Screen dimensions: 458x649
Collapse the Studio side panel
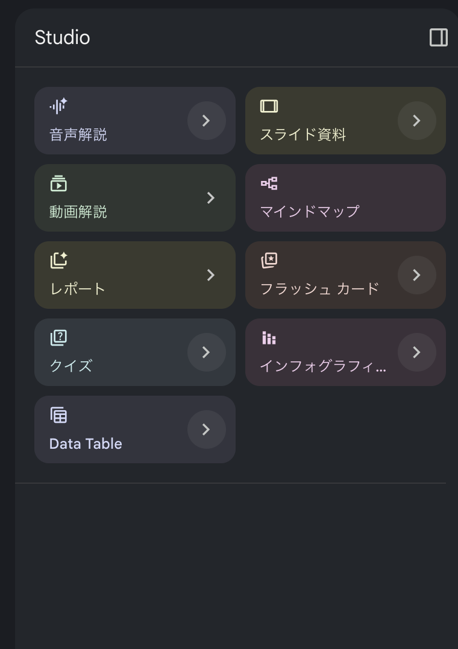[438, 37]
